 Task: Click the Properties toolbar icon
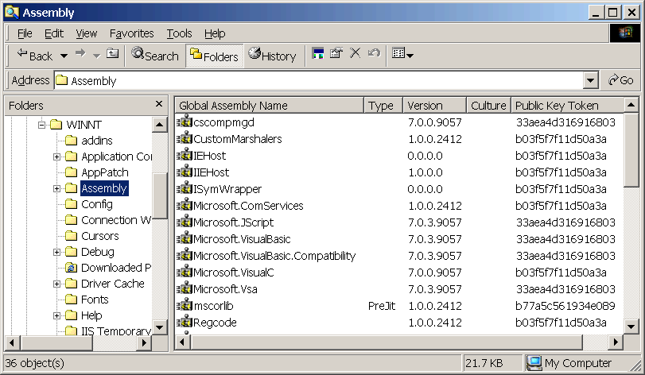click(336, 53)
